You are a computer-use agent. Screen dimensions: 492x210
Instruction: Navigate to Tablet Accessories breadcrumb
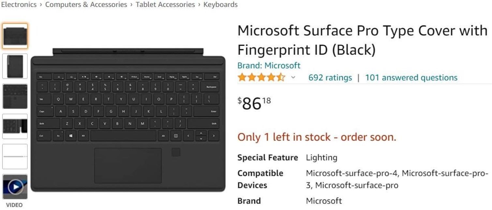coord(165,5)
